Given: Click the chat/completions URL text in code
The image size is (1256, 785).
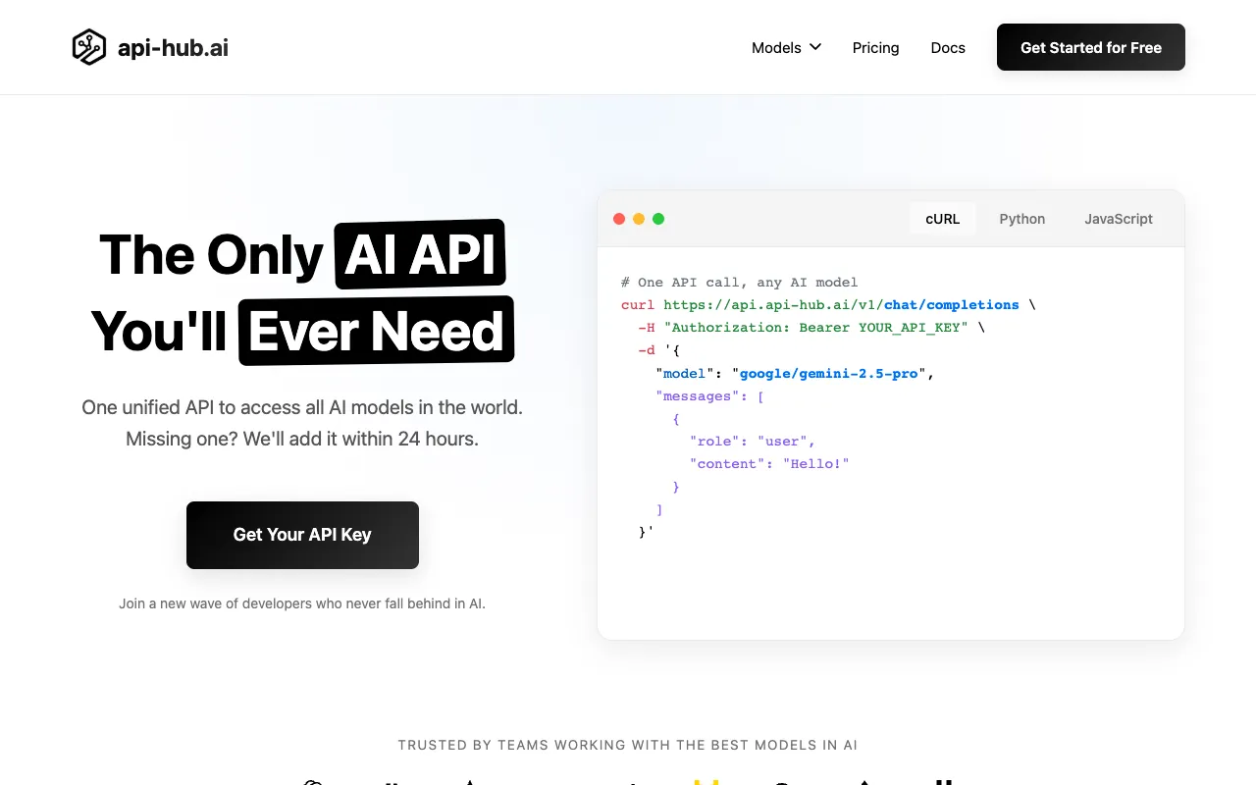Looking at the screenshot, I should coord(952,305).
